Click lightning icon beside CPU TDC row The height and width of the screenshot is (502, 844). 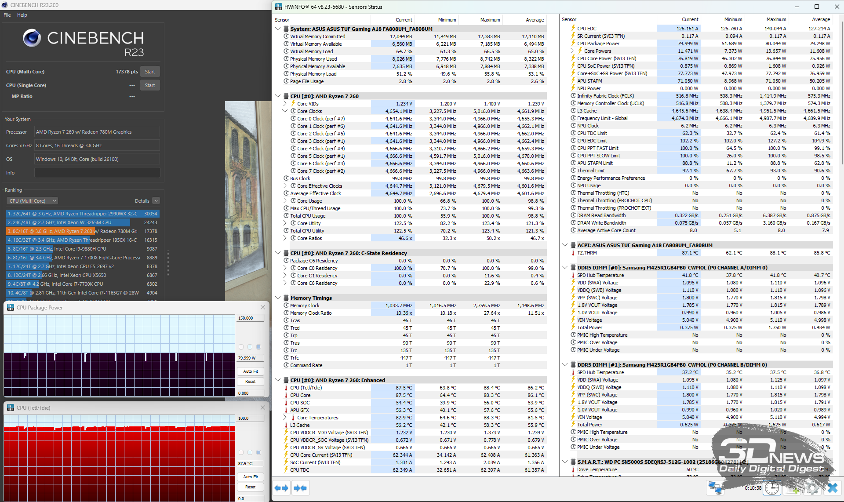[x=286, y=470]
